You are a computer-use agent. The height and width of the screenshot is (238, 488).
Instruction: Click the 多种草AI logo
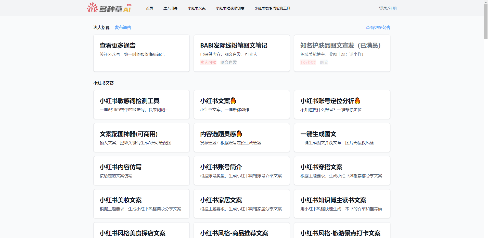109,8
